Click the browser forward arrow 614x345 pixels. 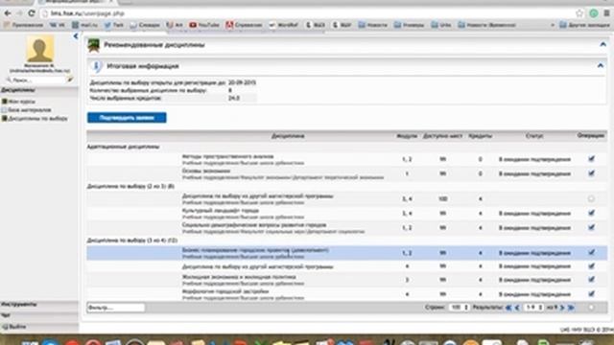coord(19,13)
